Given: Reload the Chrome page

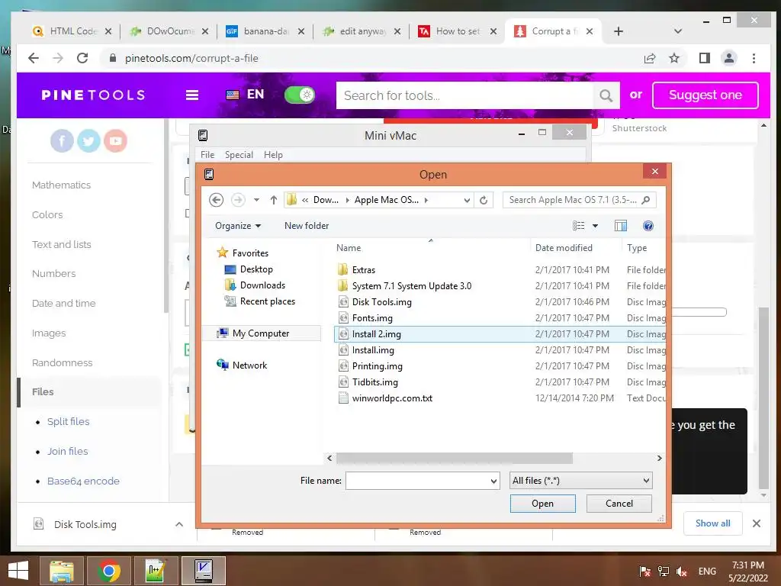Looking at the screenshot, I should pos(82,58).
